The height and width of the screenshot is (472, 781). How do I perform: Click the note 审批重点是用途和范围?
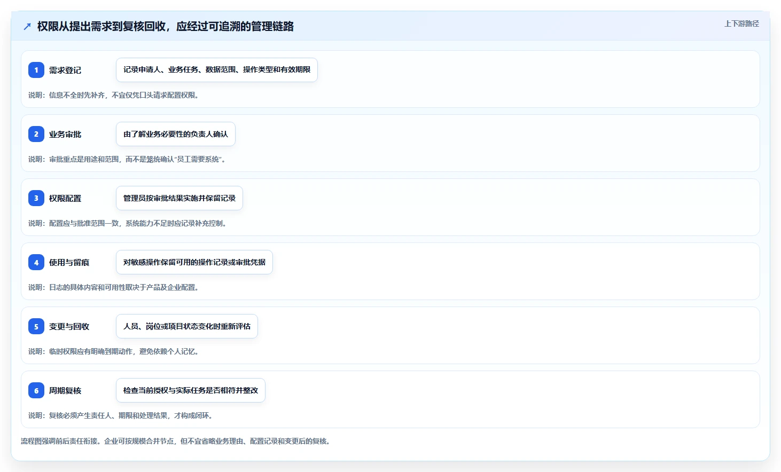click(128, 159)
